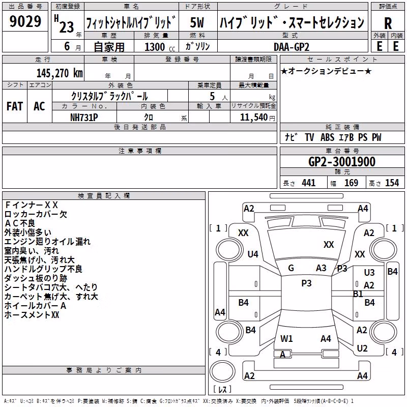This screenshot has width=407, height=407.
Task: Click the A3 mark on windshield diagram
Action: [x=321, y=268]
